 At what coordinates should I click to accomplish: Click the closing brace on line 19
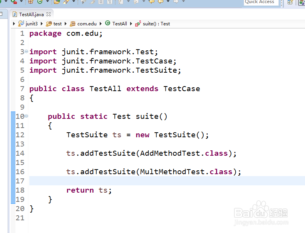click(50, 200)
